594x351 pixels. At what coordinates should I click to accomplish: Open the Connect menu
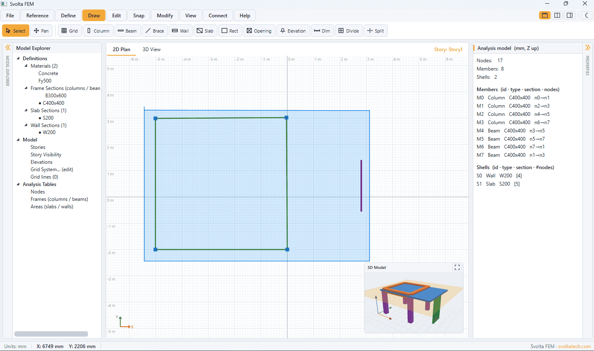coord(218,16)
